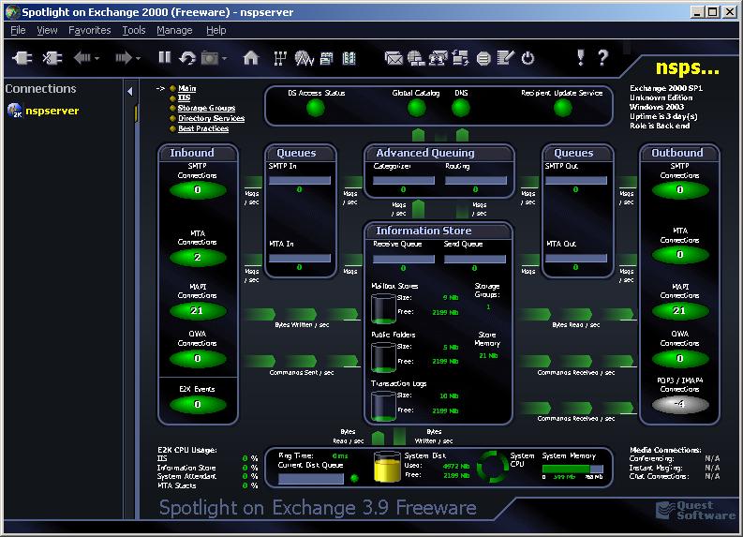Open the Directory Services link

click(212, 118)
